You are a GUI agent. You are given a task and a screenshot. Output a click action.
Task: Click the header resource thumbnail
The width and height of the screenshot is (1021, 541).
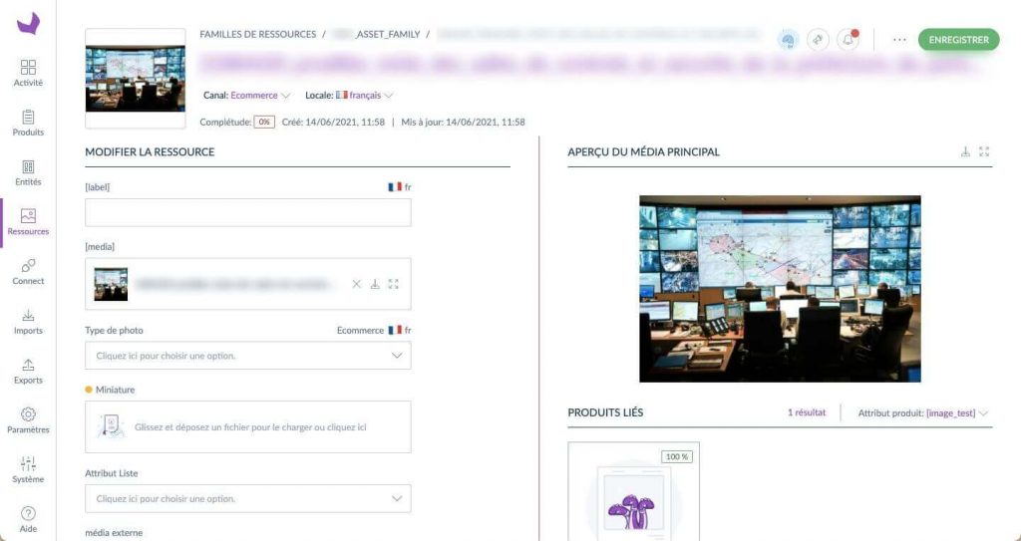pos(136,78)
